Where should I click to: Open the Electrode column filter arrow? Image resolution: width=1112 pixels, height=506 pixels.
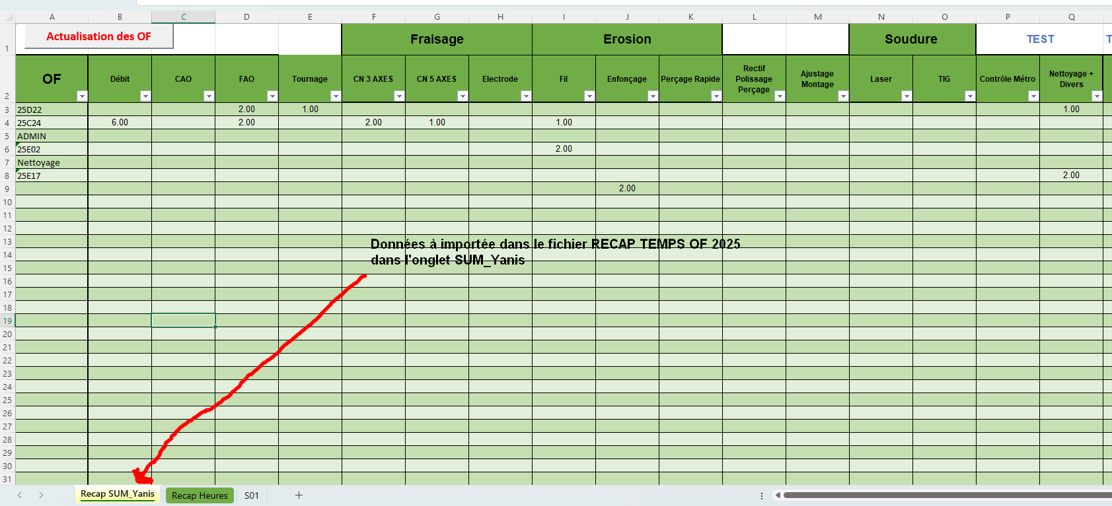click(526, 96)
